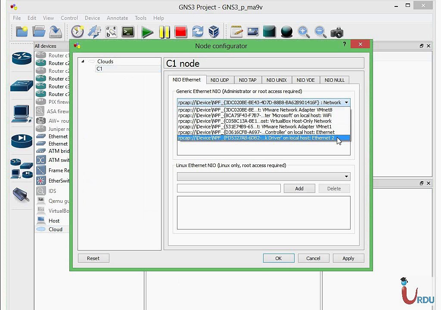Switch to the NIO UNIX tab
Image resolution: width=441 pixels, height=310 pixels.
[276, 80]
